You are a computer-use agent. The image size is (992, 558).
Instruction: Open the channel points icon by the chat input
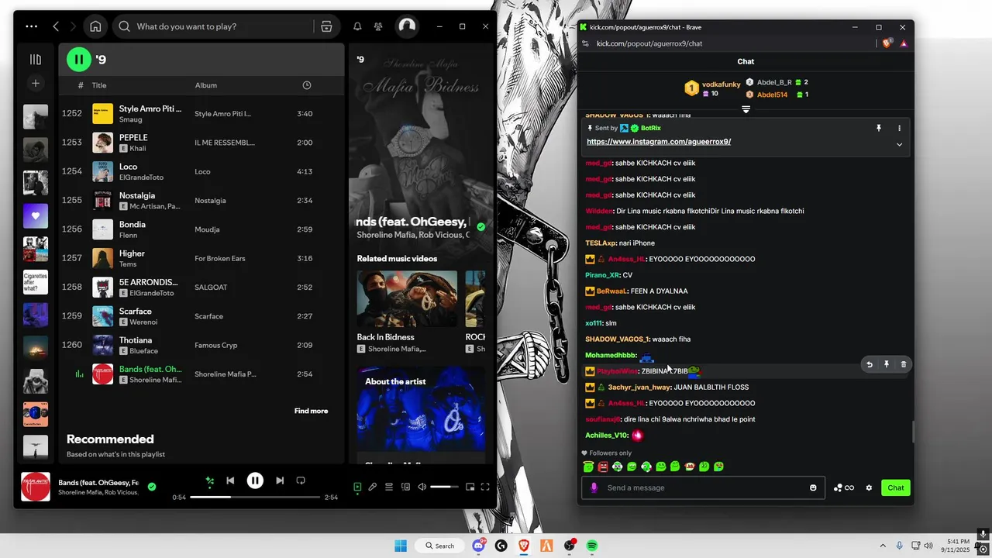click(843, 487)
